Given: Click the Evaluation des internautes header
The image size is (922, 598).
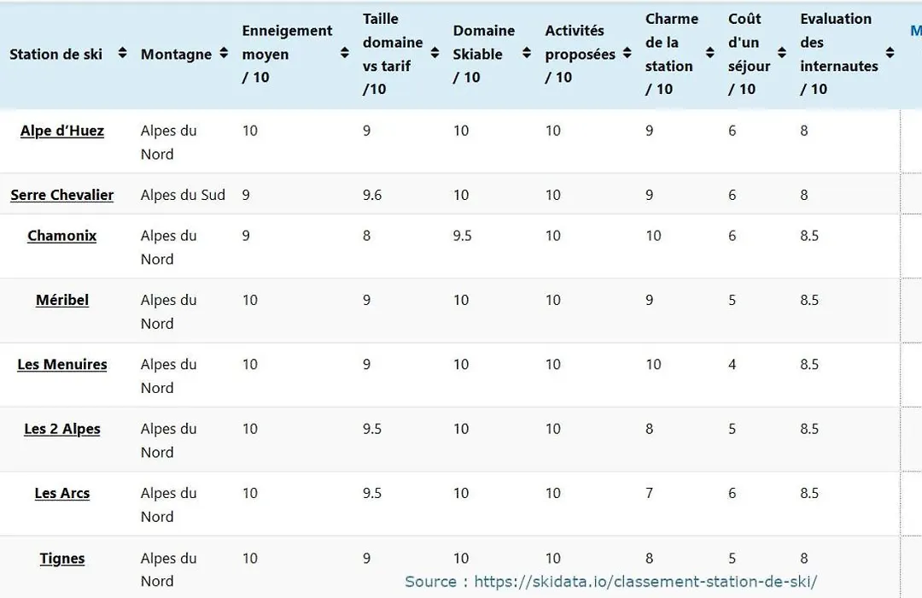Looking at the screenshot, I should (839, 54).
